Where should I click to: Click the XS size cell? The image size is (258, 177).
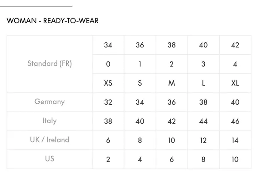(x=108, y=83)
